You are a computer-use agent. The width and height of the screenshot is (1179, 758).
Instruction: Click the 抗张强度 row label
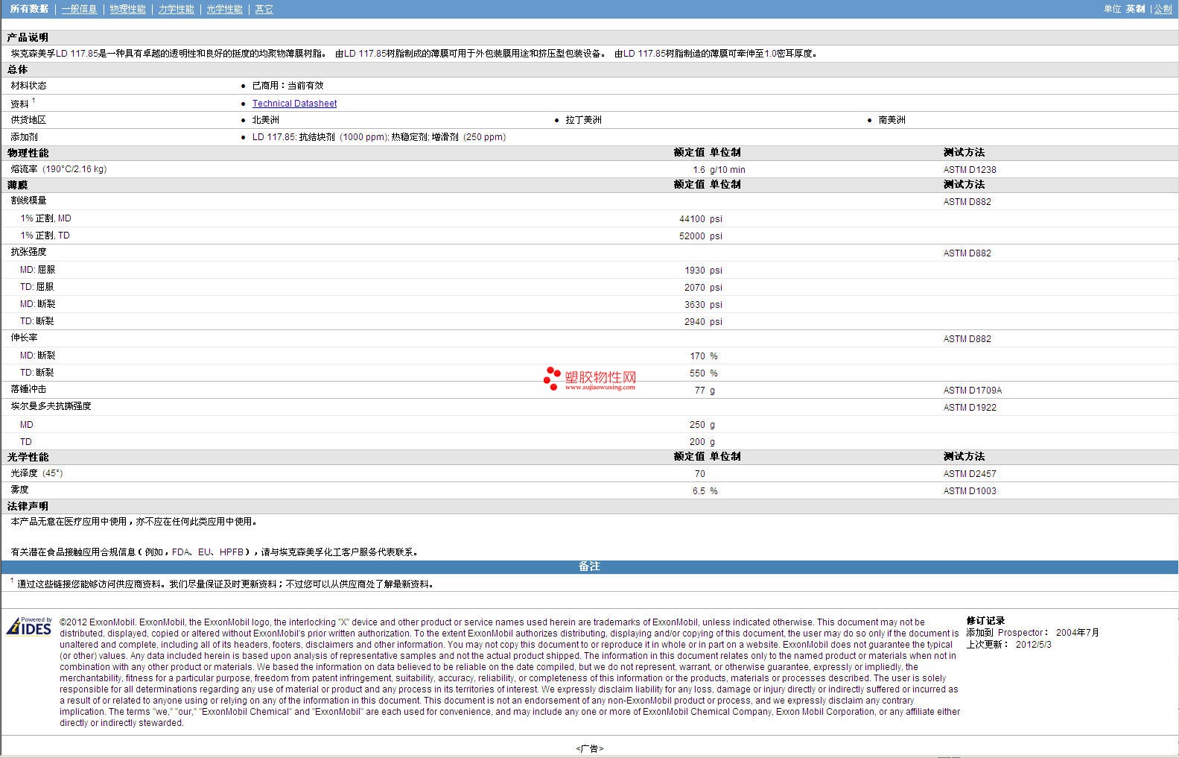pos(28,252)
